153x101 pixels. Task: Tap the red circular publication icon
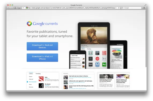(97, 59)
